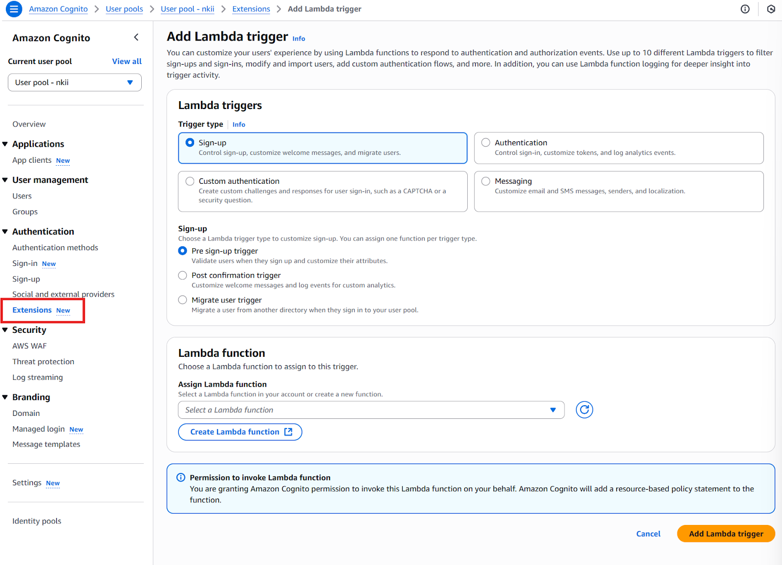Open User pools from the breadcrumb
782x565 pixels.
tap(124, 9)
